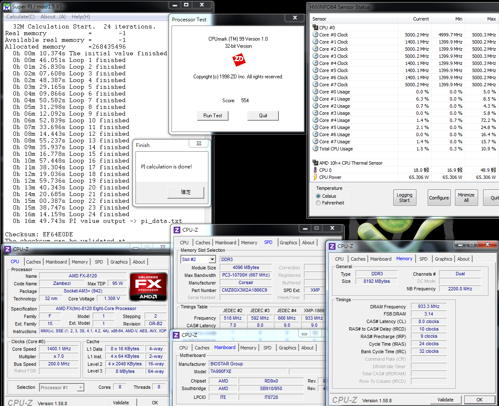Screen dimensions: 499x406
Task: Open the Memory Slot Selection dropdown
Action: click(x=212, y=259)
